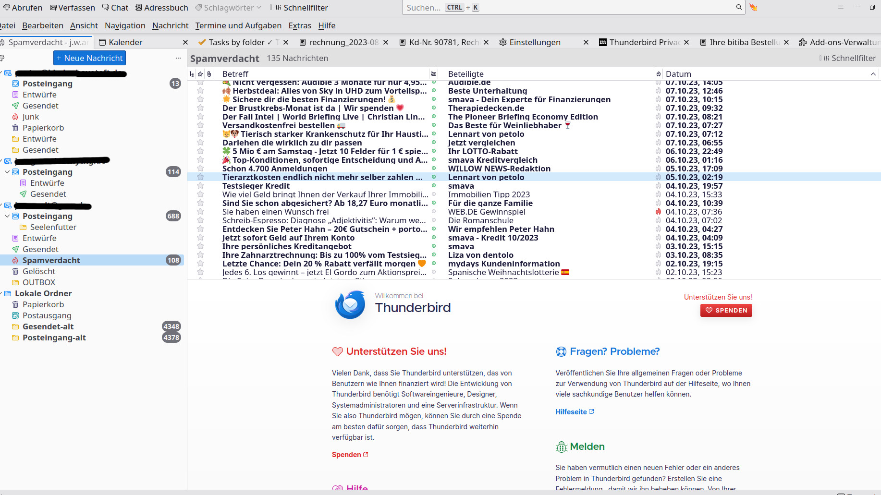The height and width of the screenshot is (495, 881).
Task: Open the Adressbuch address book
Action: point(162,8)
